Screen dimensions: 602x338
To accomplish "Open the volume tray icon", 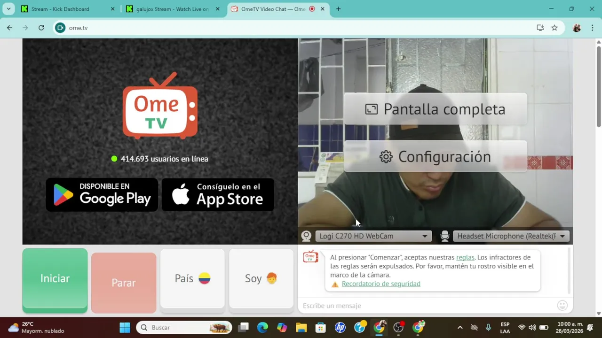I will [532, 328].
